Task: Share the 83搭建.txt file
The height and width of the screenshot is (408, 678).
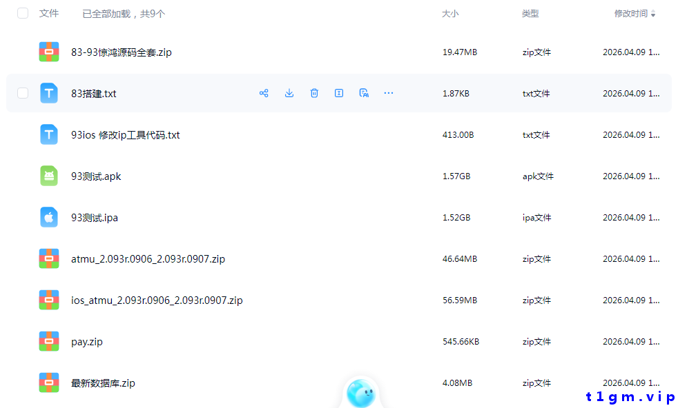Action: (x=264, y=93)
